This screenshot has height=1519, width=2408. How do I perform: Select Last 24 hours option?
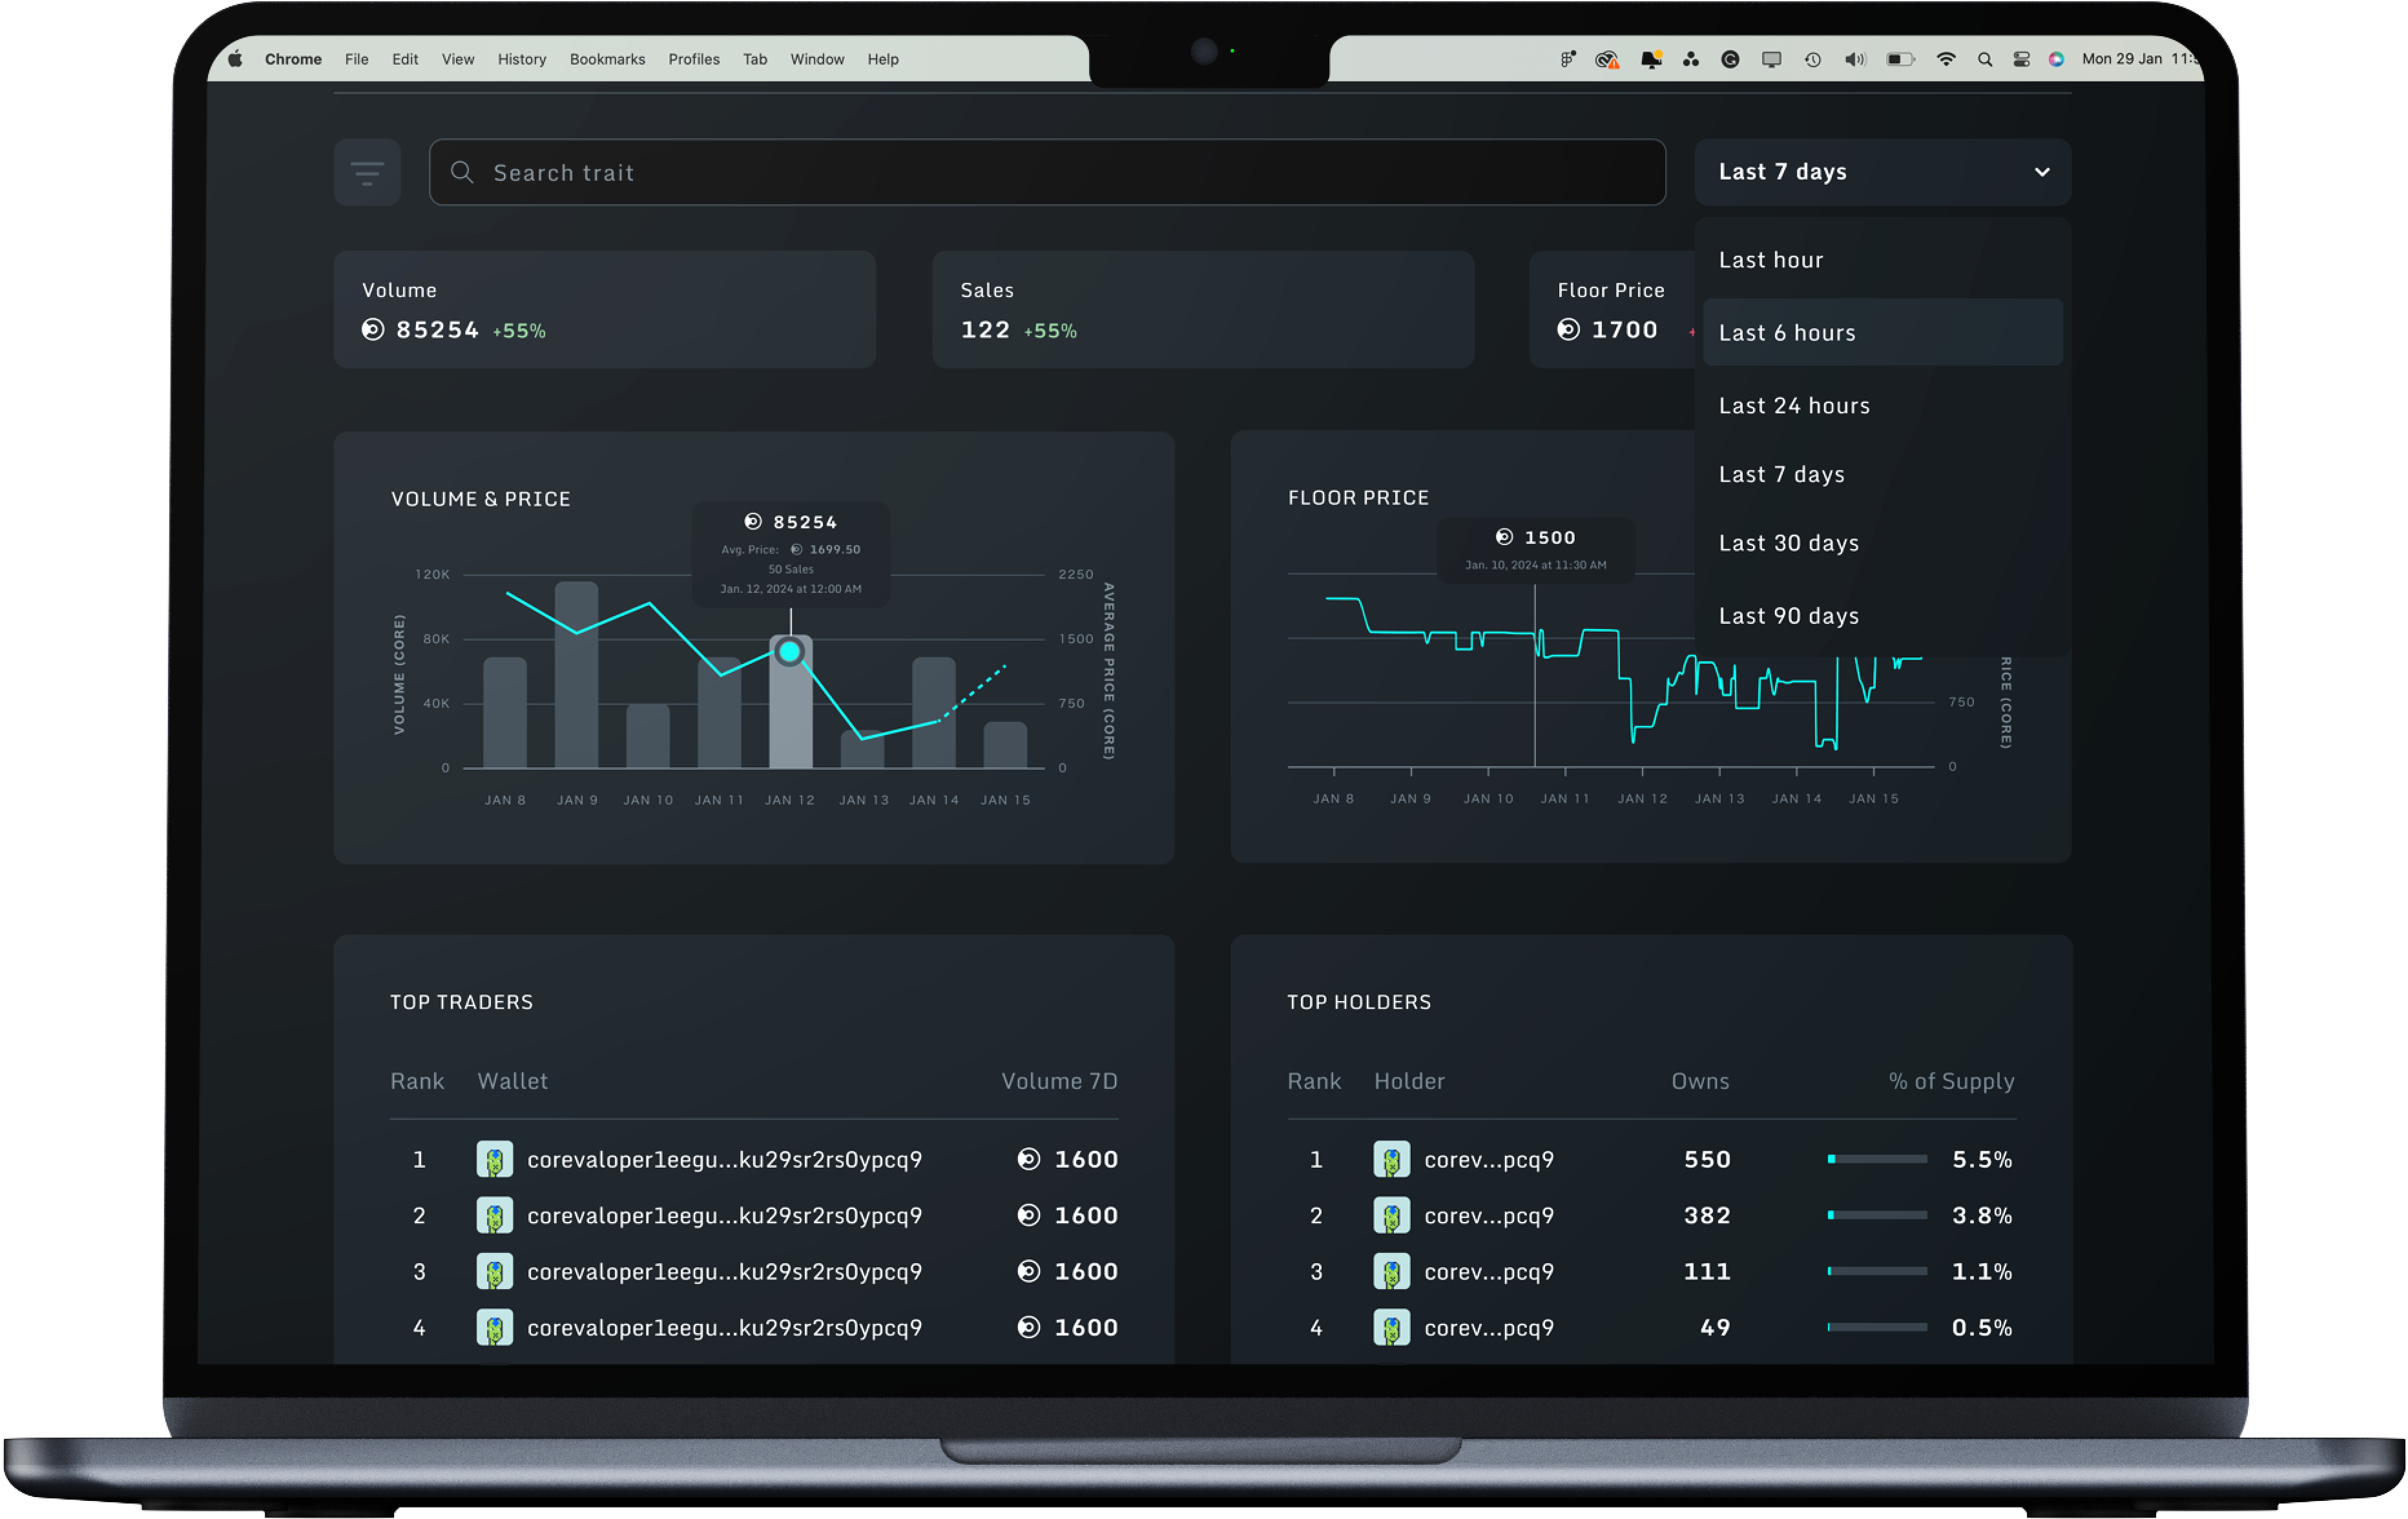coord(1793,406)
